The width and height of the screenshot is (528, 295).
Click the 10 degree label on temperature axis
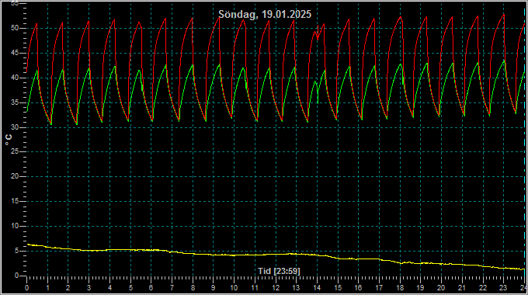click(15, 226)
